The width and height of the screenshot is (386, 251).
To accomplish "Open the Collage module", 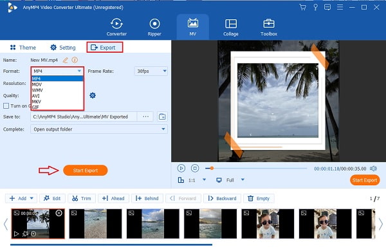I will [x=231, y=27].
